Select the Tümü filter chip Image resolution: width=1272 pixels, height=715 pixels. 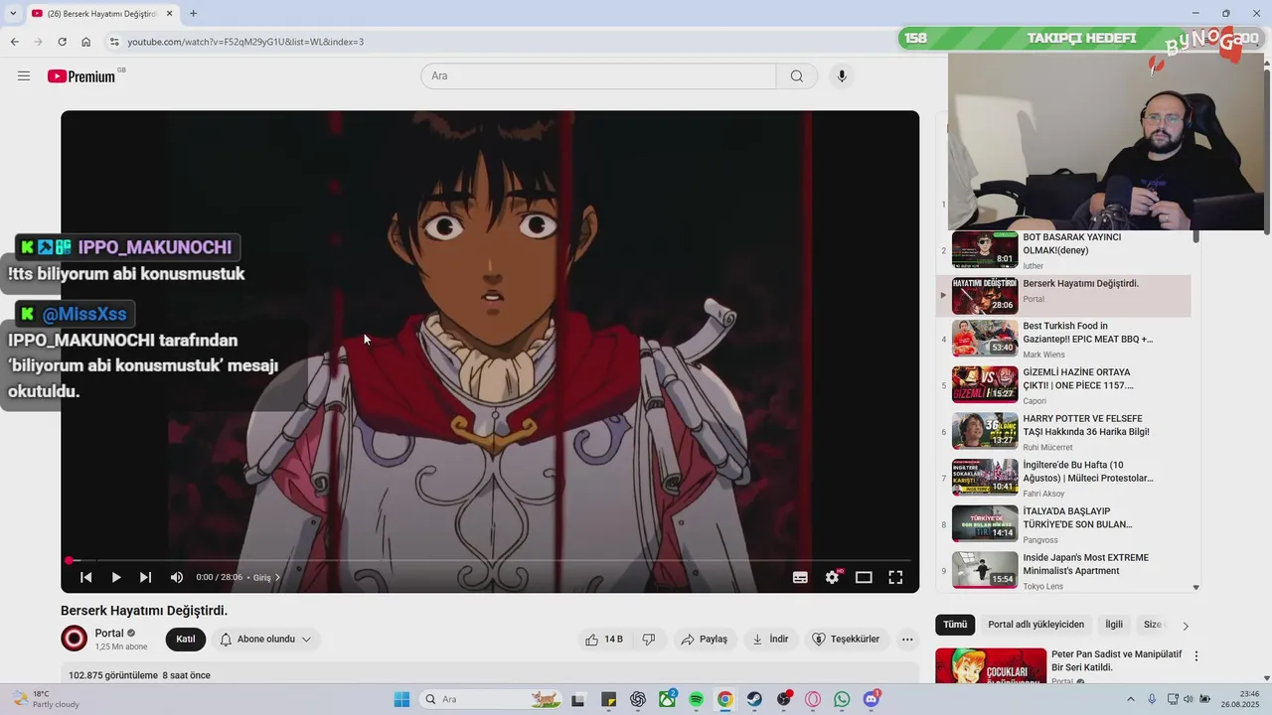click(955, 625)
